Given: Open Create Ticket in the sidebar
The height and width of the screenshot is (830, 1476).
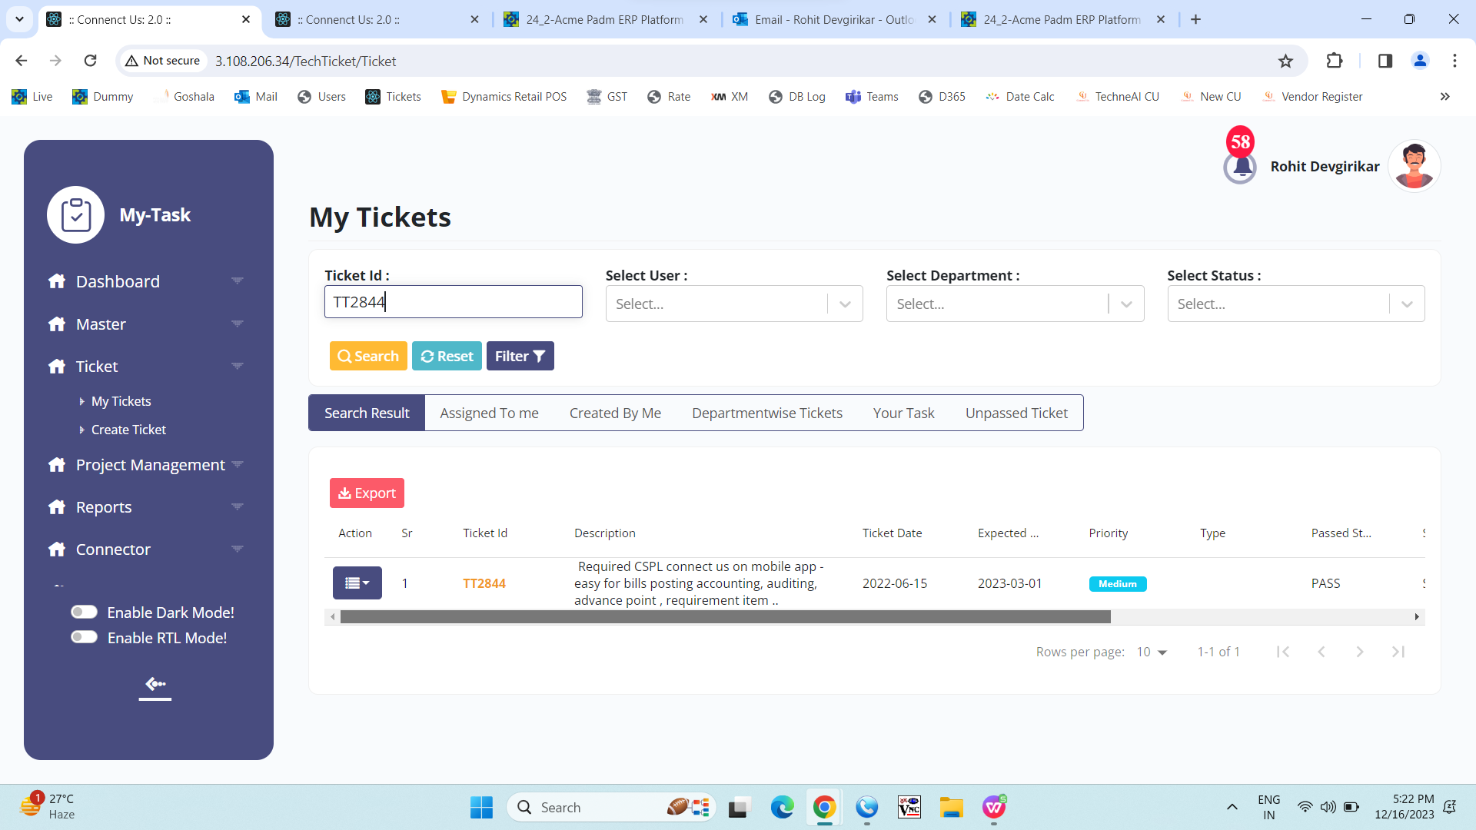Looking at the screenshot, I should [128, 430].
